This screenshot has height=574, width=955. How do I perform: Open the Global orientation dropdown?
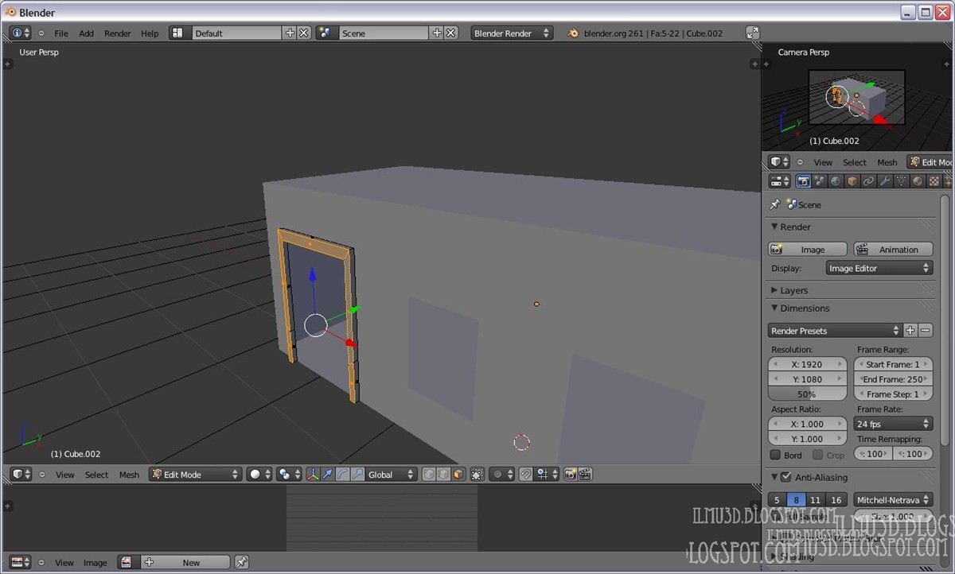(x=391, y=475)
